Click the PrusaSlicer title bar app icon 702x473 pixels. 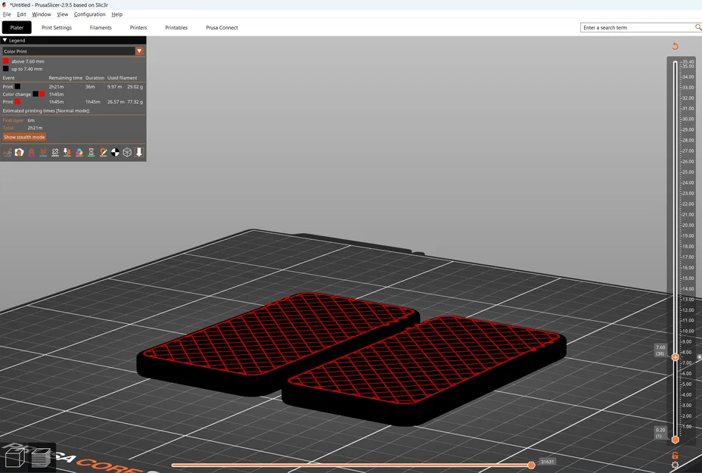tap(4, 5)
